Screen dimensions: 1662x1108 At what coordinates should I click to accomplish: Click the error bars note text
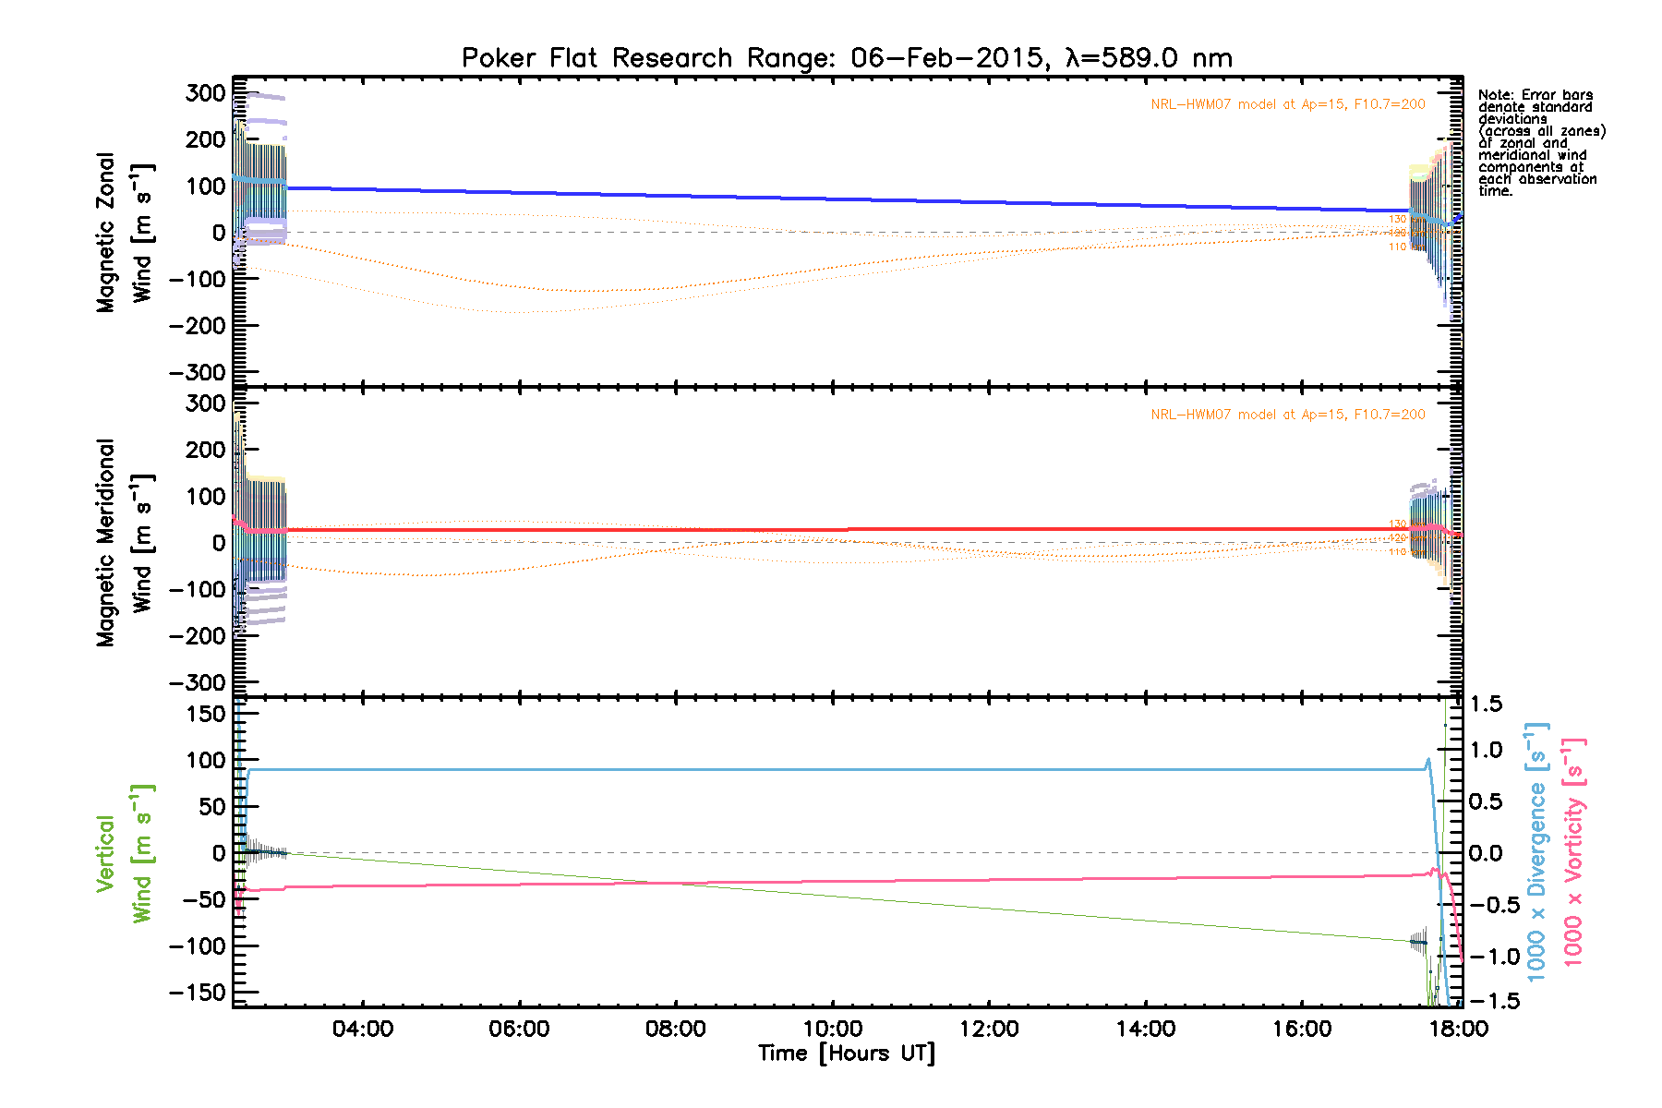(1540, 143)
